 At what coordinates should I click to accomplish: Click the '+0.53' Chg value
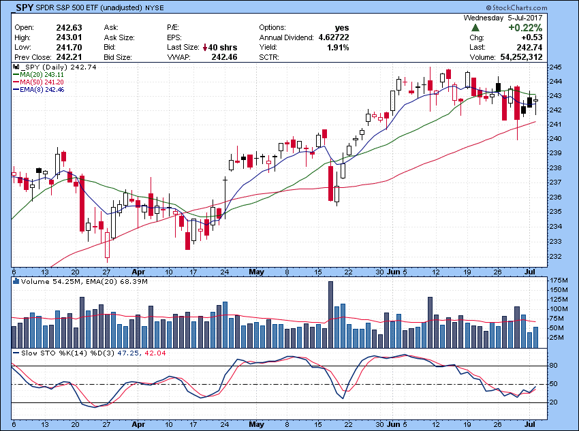click(x=532, y=37)
